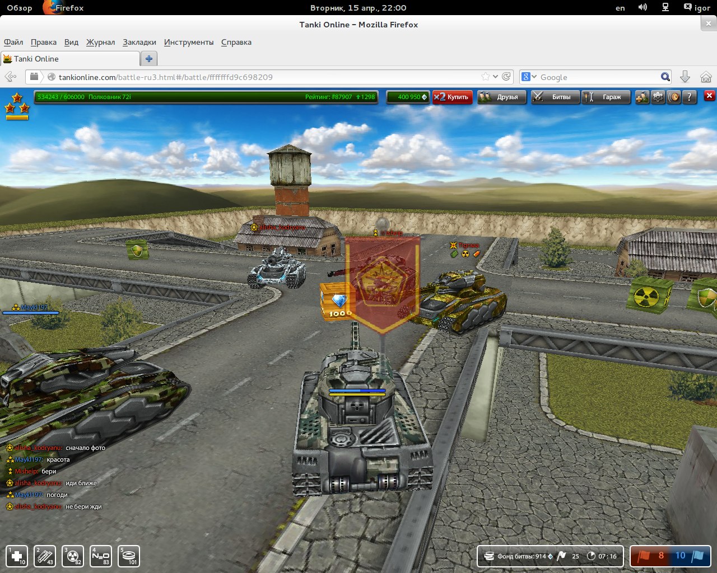Toggle game sound speaker button
The image size is (717, 573).
[x=674, y=97]
